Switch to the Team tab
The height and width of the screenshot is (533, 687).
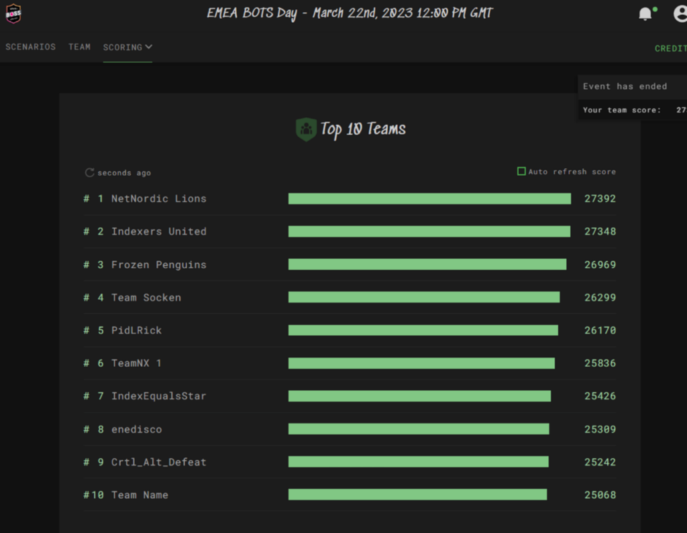79,47
